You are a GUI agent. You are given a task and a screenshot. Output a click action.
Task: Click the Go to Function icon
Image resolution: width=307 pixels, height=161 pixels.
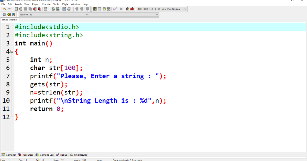[64, 9]
